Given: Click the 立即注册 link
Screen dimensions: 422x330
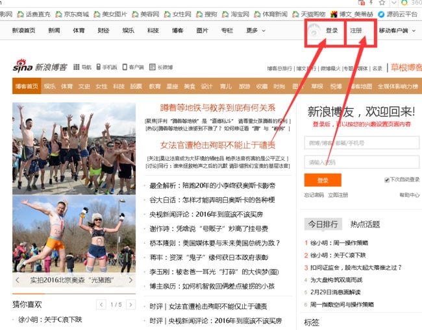Looking at the screenshot, I should pos(338,195).
